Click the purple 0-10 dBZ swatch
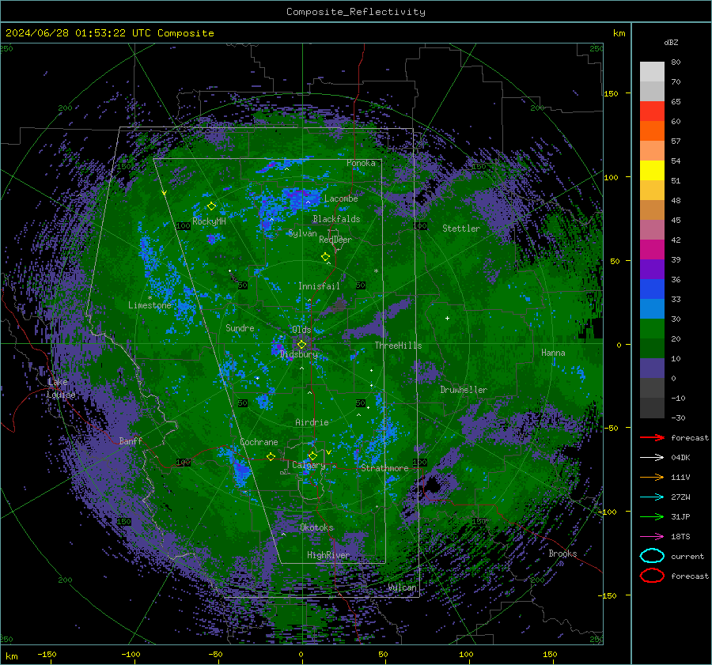 coord(652,368)
